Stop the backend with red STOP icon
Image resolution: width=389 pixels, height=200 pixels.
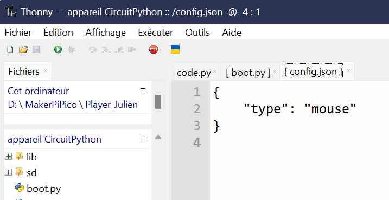[154, 49]
